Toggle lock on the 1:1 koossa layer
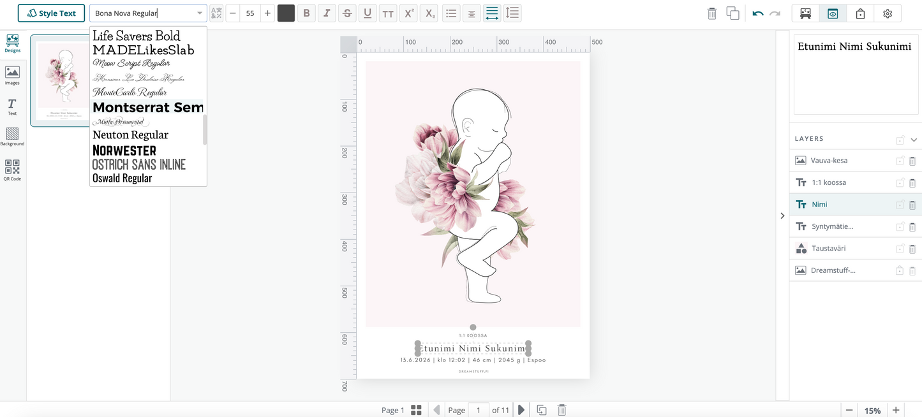 pos(900,183)
